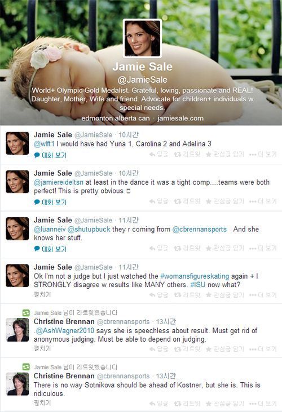
Task: Open the #womansfigureskating hashtag
Action: [195, 276]
